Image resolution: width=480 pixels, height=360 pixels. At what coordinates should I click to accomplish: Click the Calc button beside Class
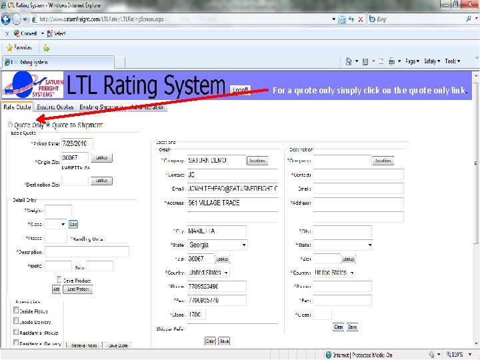point(73,225)
